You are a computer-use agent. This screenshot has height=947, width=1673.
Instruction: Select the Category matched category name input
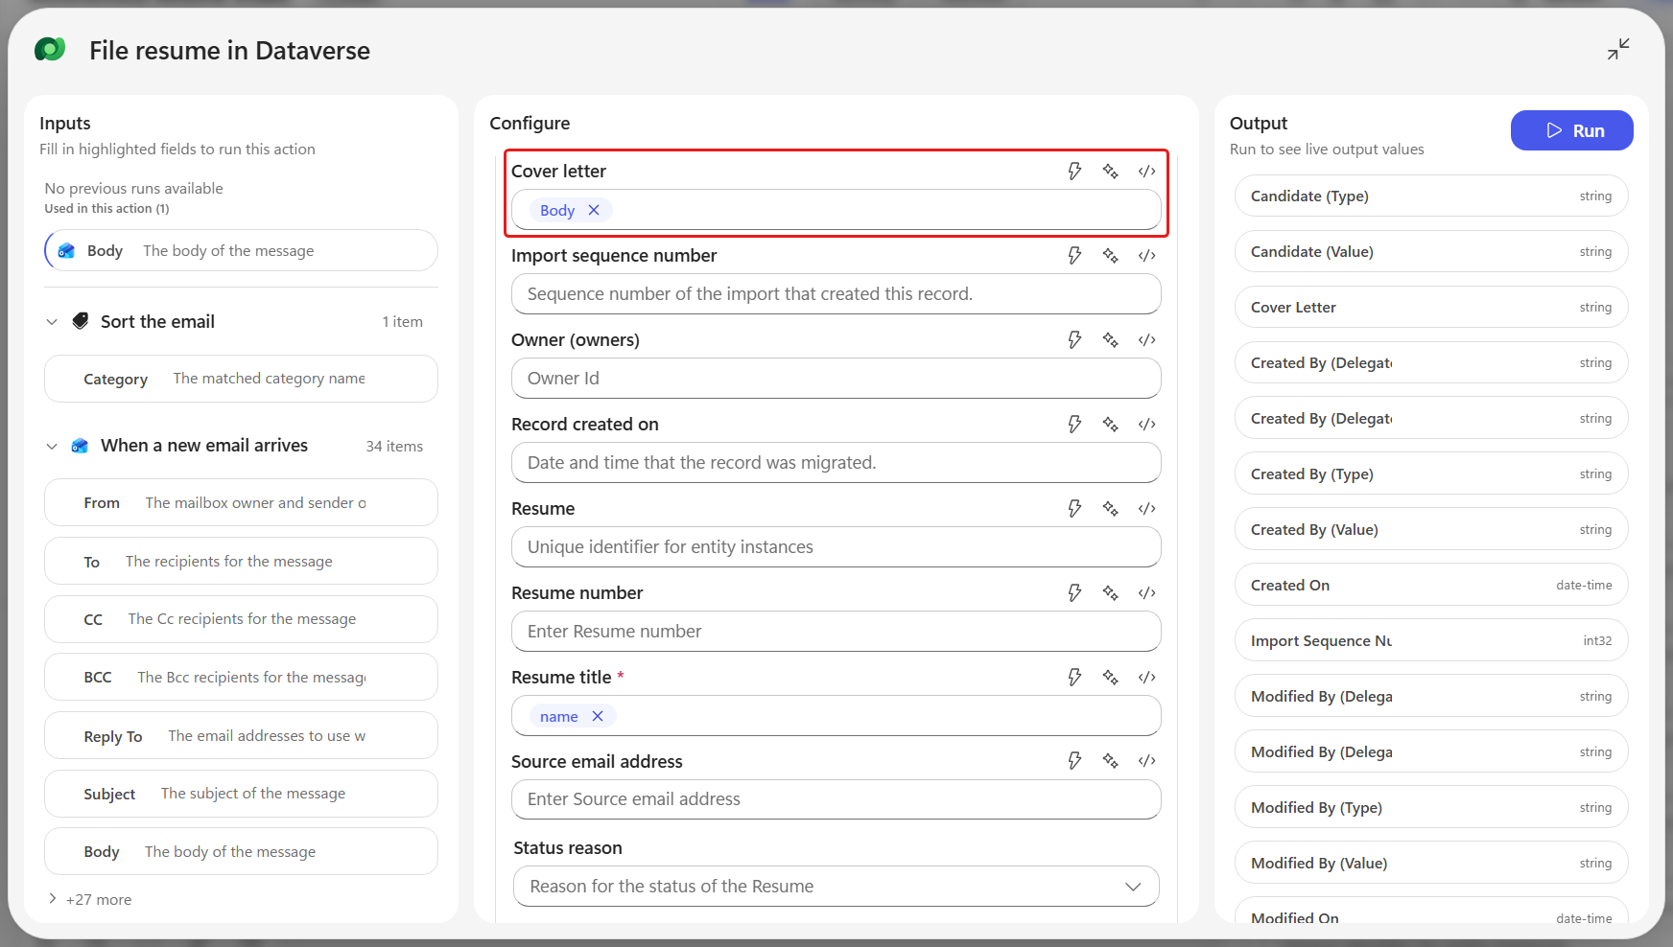(x=241, y=379)
